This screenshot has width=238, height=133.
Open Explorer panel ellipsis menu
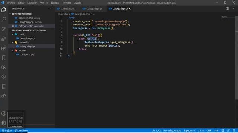[x=50, y=8]
